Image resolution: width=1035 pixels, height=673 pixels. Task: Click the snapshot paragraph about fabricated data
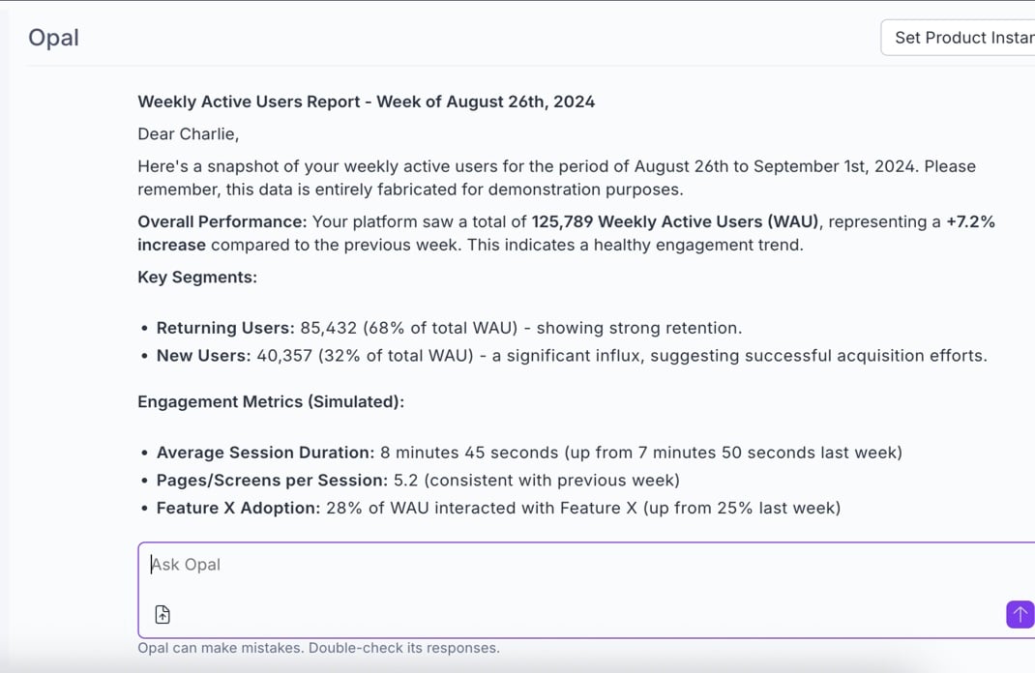pos(556,178)
